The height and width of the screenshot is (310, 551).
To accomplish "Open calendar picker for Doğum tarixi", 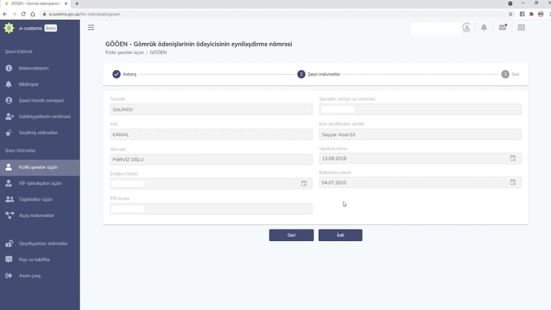I will [304, 184].
